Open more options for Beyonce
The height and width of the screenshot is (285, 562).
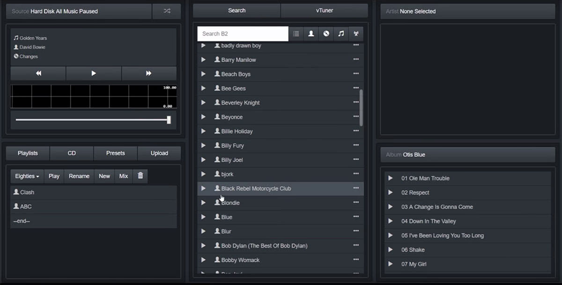[356, 116]
